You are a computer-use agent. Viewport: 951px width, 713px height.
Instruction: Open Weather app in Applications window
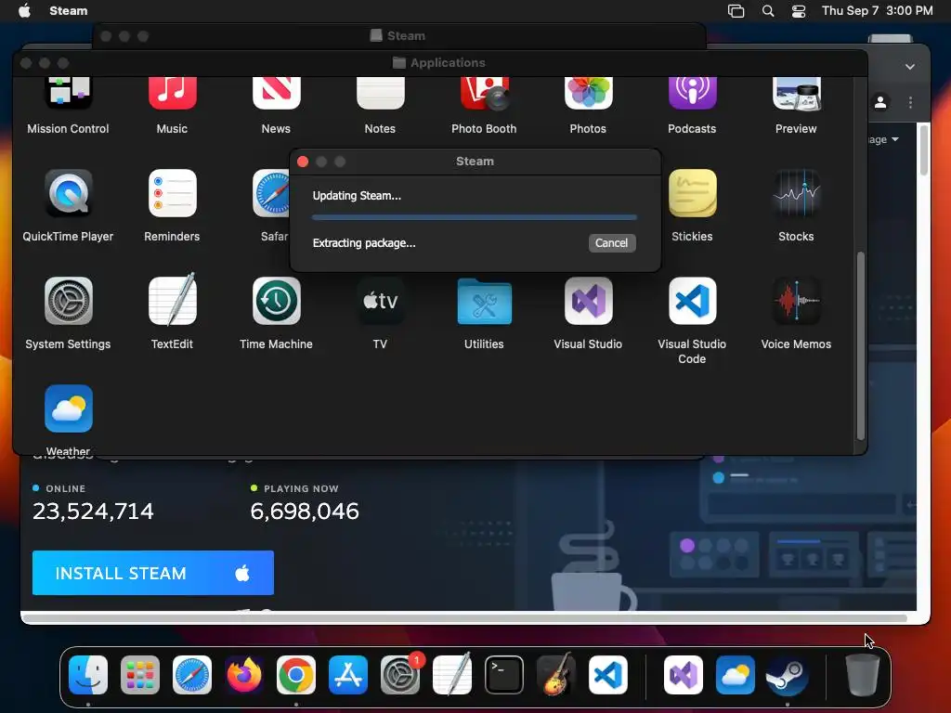pyautogui.click(x=68, y=408)
